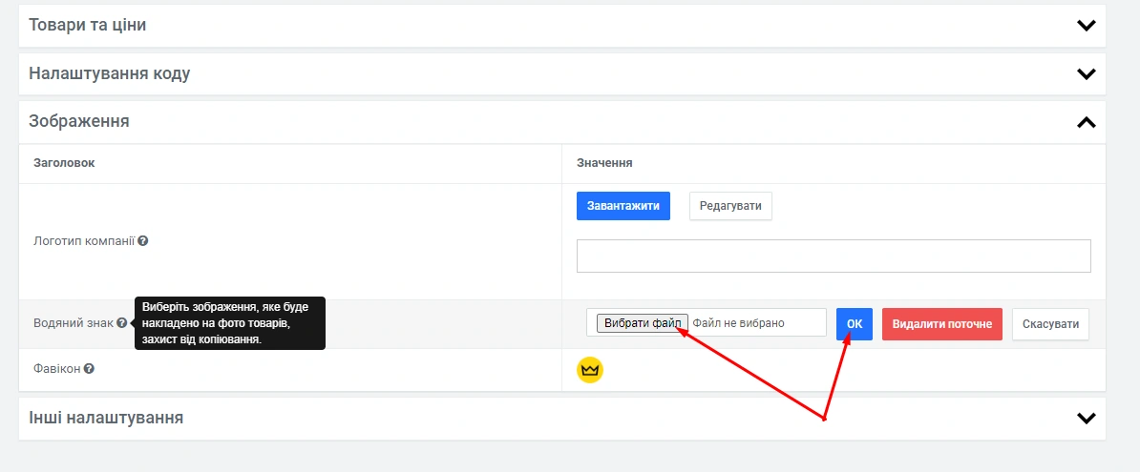Screen dimensions: 1140x472
Task: Click the Інші налаштування section title
Action: click(106, 418)
